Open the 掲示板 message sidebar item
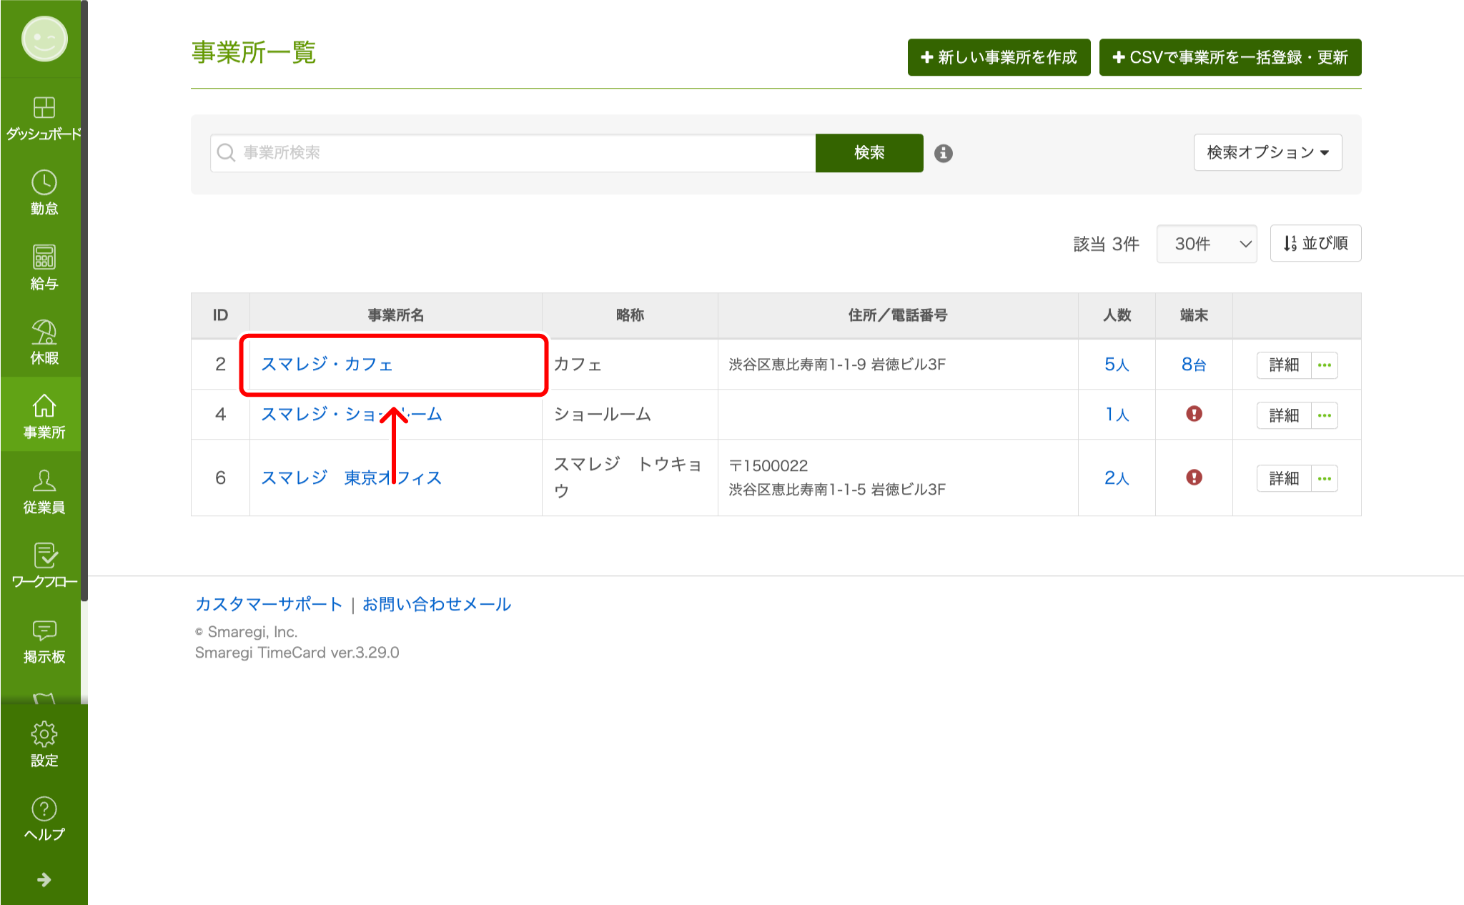The width and height of the screenshot is (1464, 905). [x=44, y=641]
